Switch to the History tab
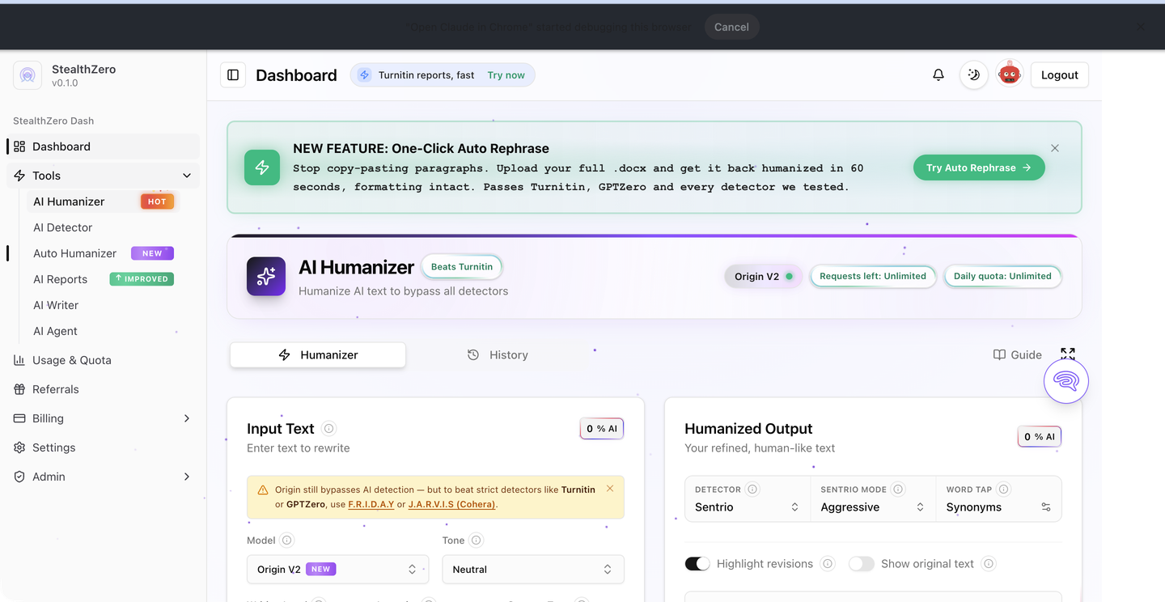Image resolution: width=1165 pixels, height=602 pixels. coord(498,354)
